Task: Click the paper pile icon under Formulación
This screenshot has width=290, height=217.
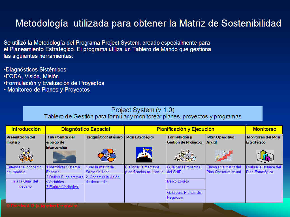Action: coord(185,156)
